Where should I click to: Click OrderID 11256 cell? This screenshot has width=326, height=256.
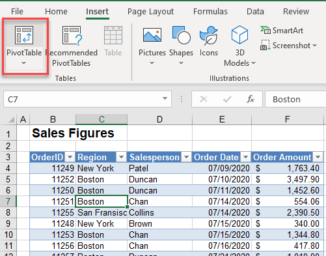coord(53,246)
